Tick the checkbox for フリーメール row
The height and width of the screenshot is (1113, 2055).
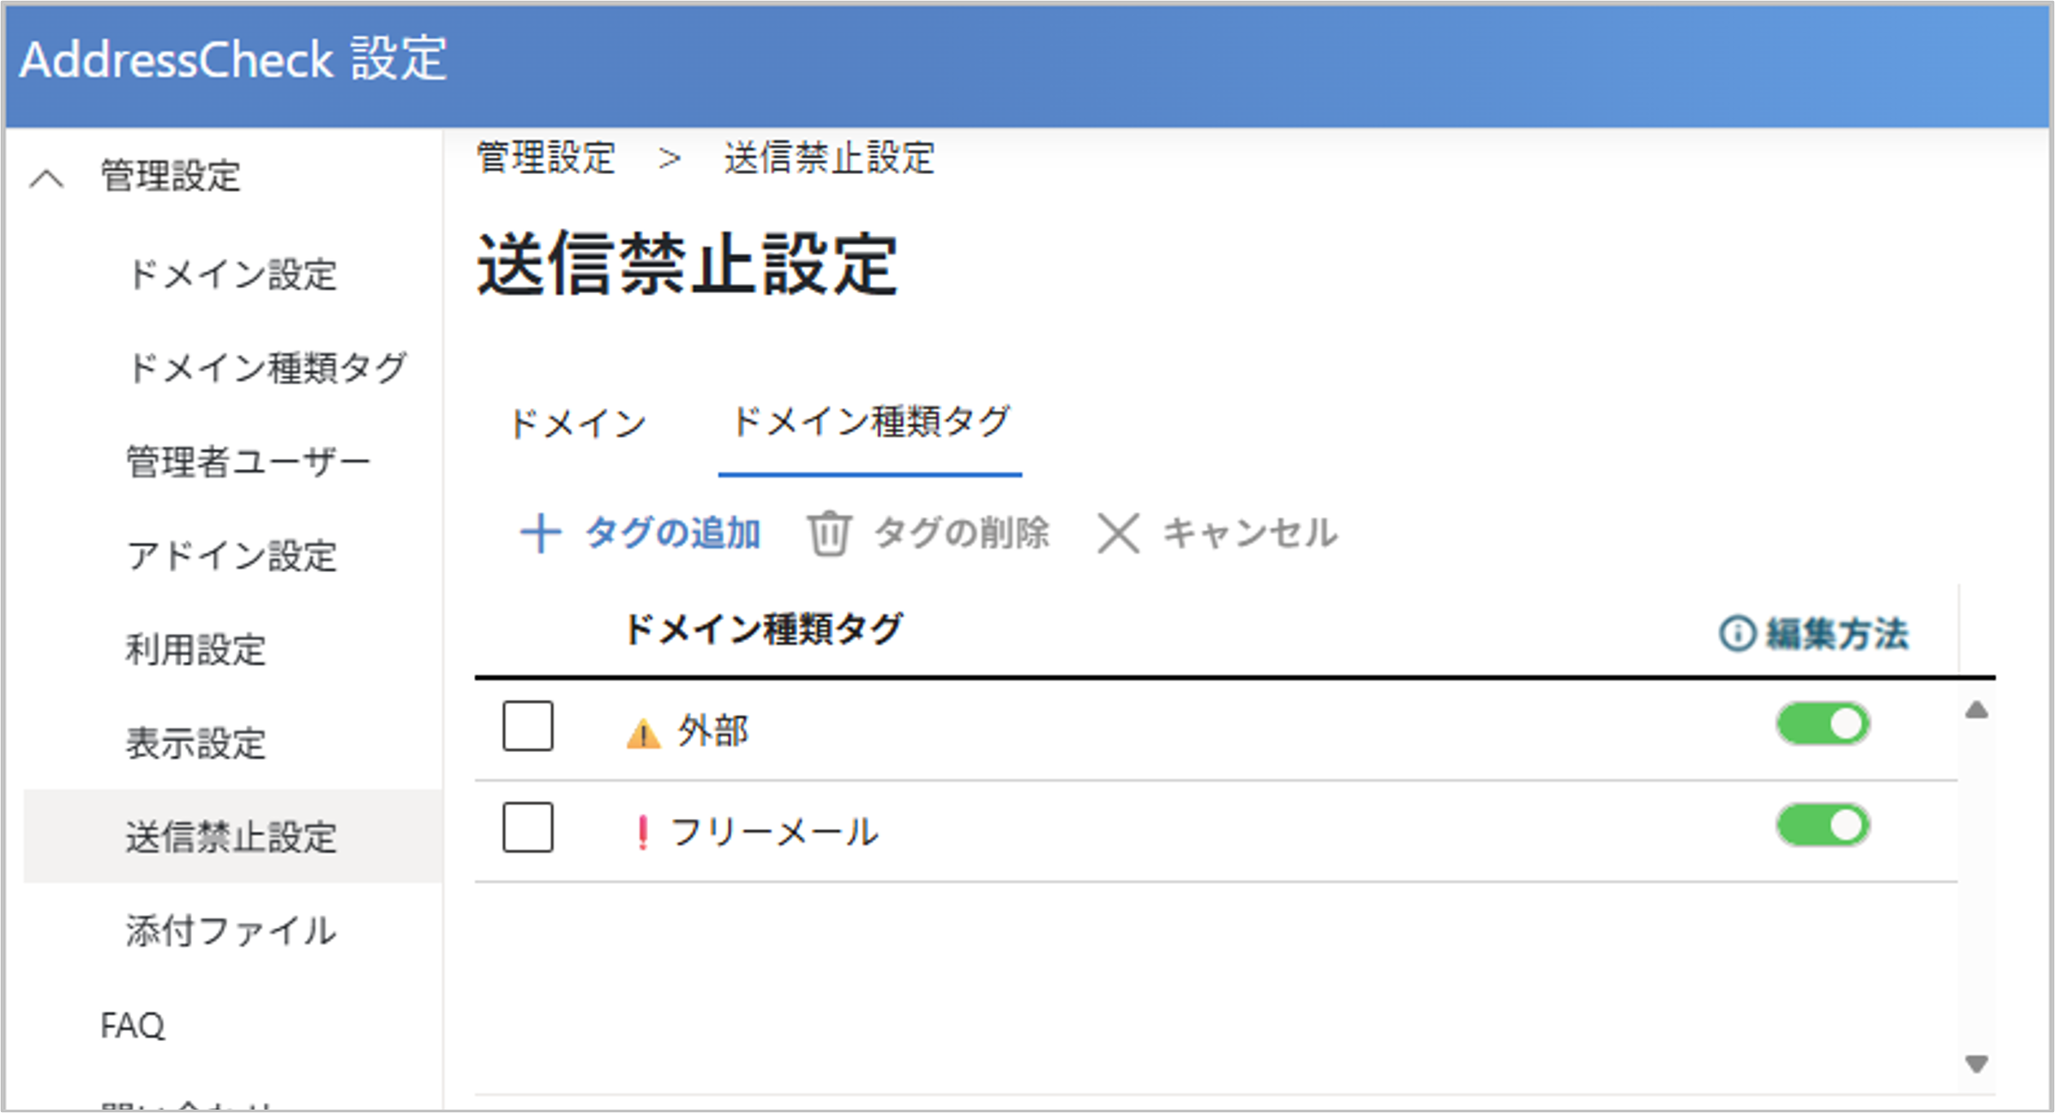pos(527,827)
